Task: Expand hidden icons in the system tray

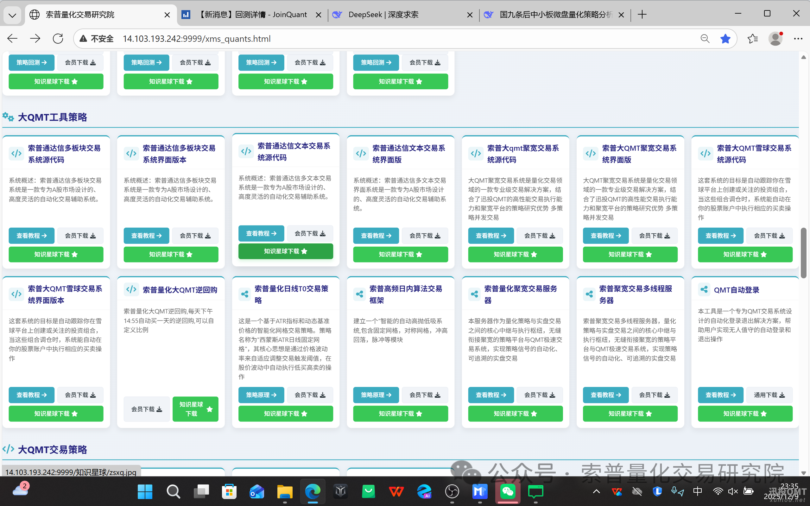Action: pyautogui.click(x=596, y=492)
